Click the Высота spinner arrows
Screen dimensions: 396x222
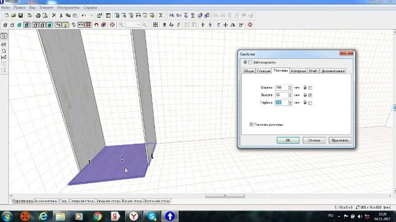pyautogui.click(x=290, y=95)
